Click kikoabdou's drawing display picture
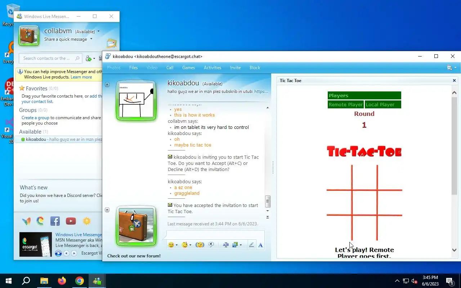Screen dimensions: 461x288 pyautogui.click(x=136, y=100)
